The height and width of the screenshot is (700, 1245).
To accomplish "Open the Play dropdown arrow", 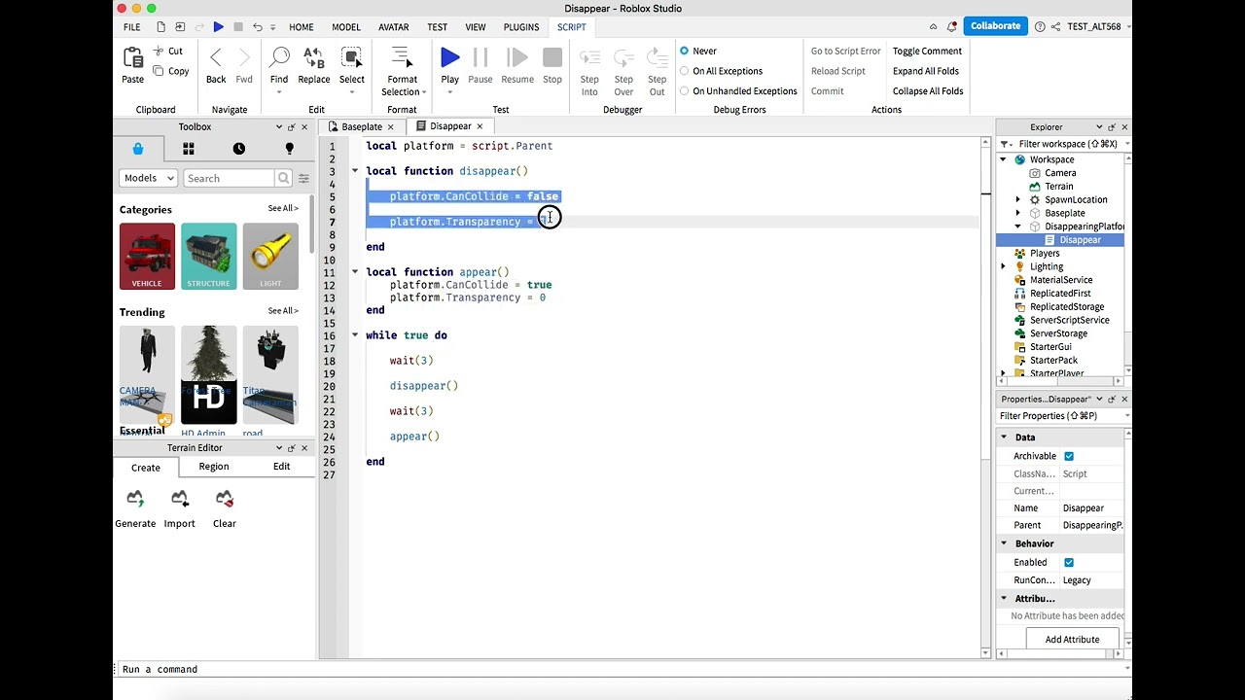I will (449, 92).
